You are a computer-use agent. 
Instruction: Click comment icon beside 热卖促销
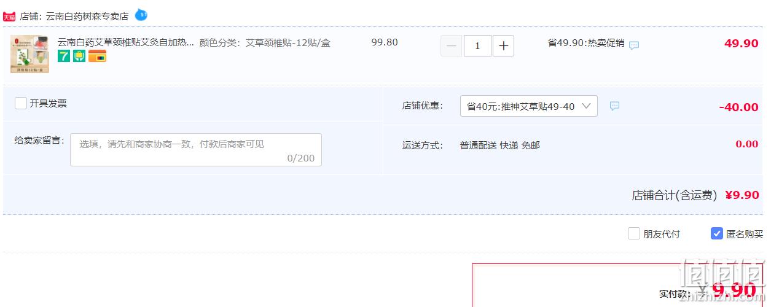[634, 45]
